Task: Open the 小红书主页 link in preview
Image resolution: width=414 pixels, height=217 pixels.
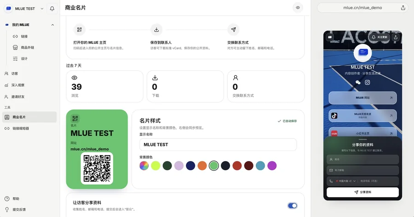Action: point(362,133)
